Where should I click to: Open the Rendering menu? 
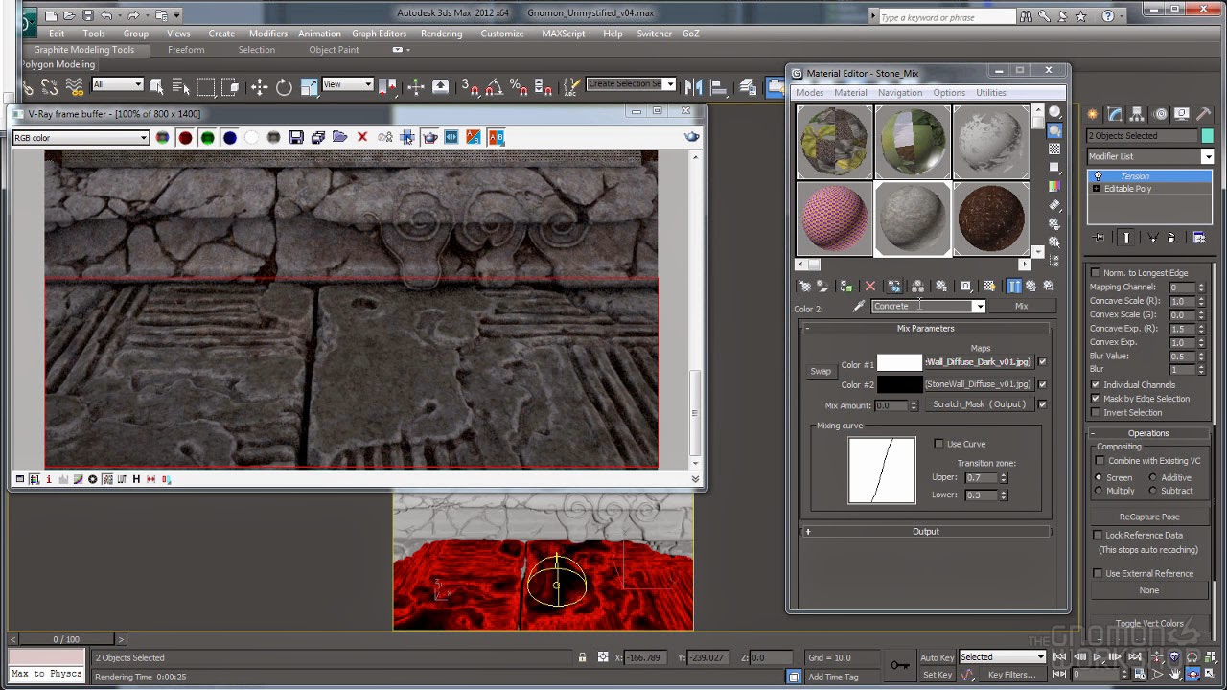(441, 34)
